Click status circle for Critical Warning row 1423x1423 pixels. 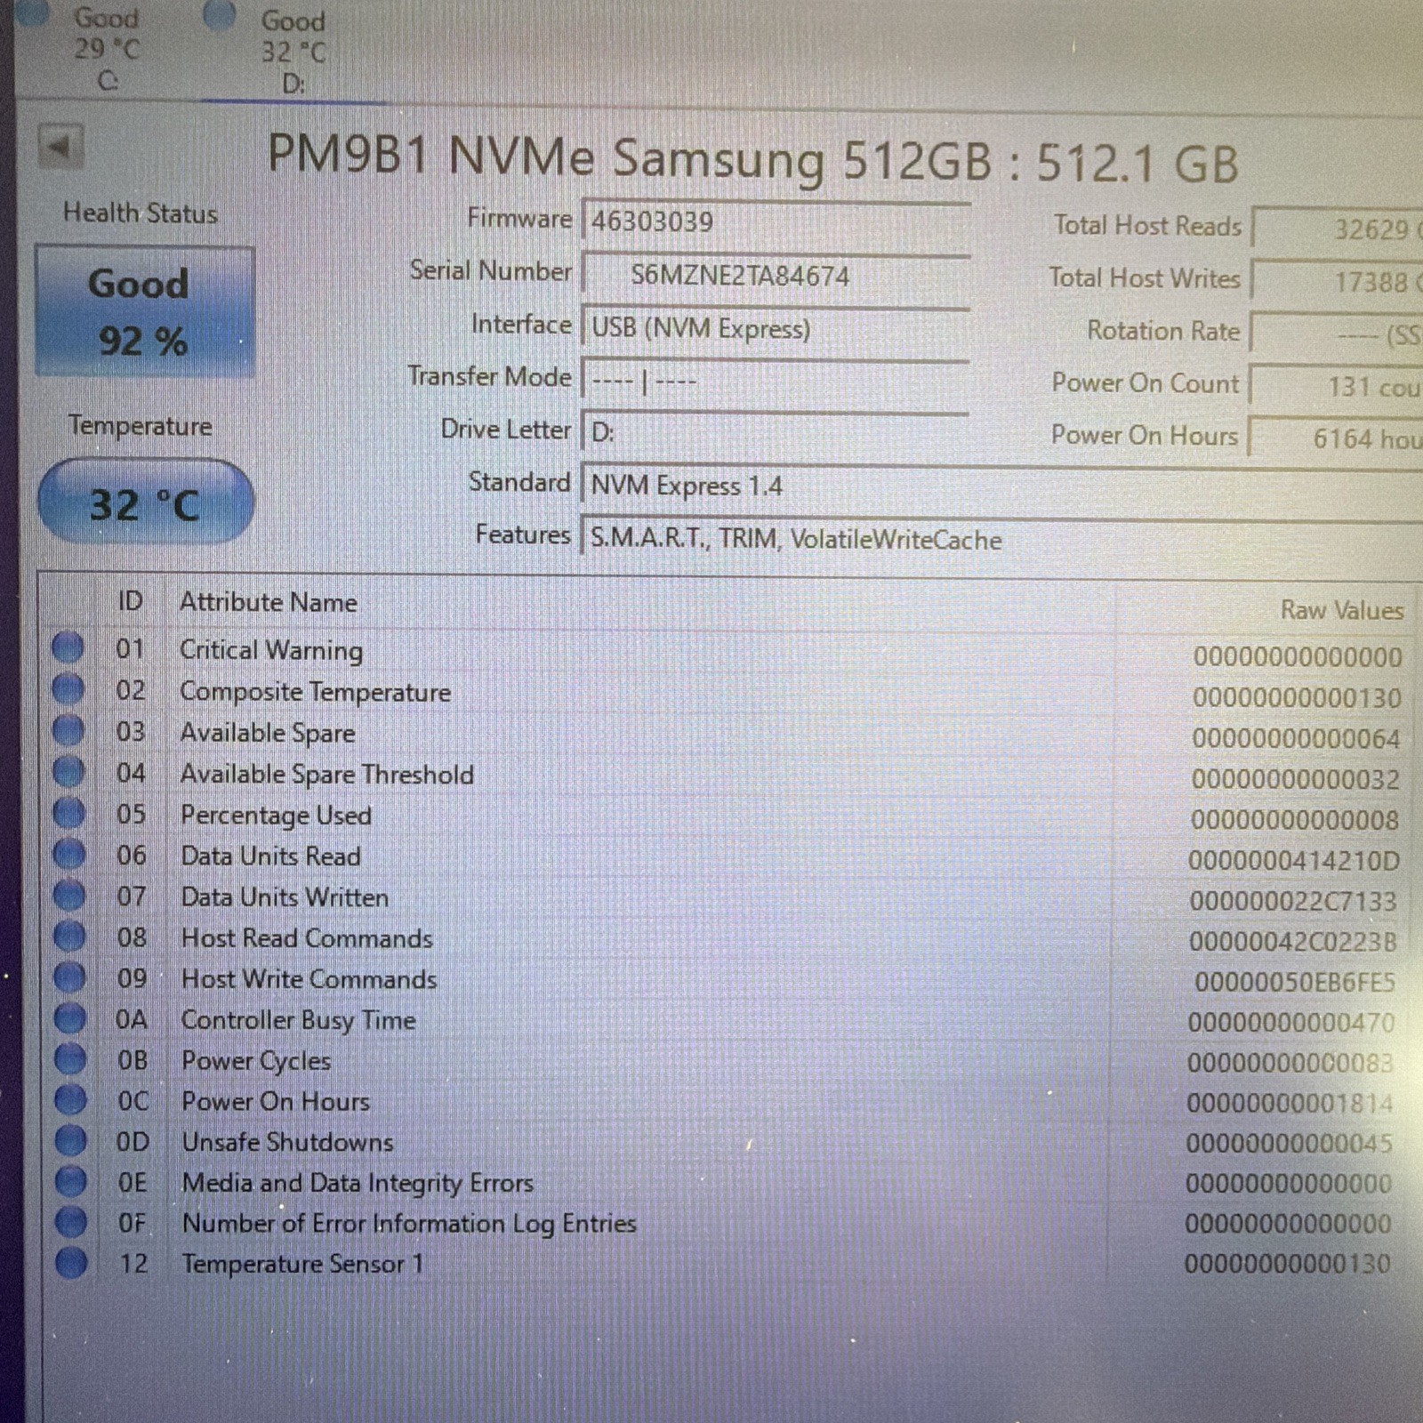(68, 647)
